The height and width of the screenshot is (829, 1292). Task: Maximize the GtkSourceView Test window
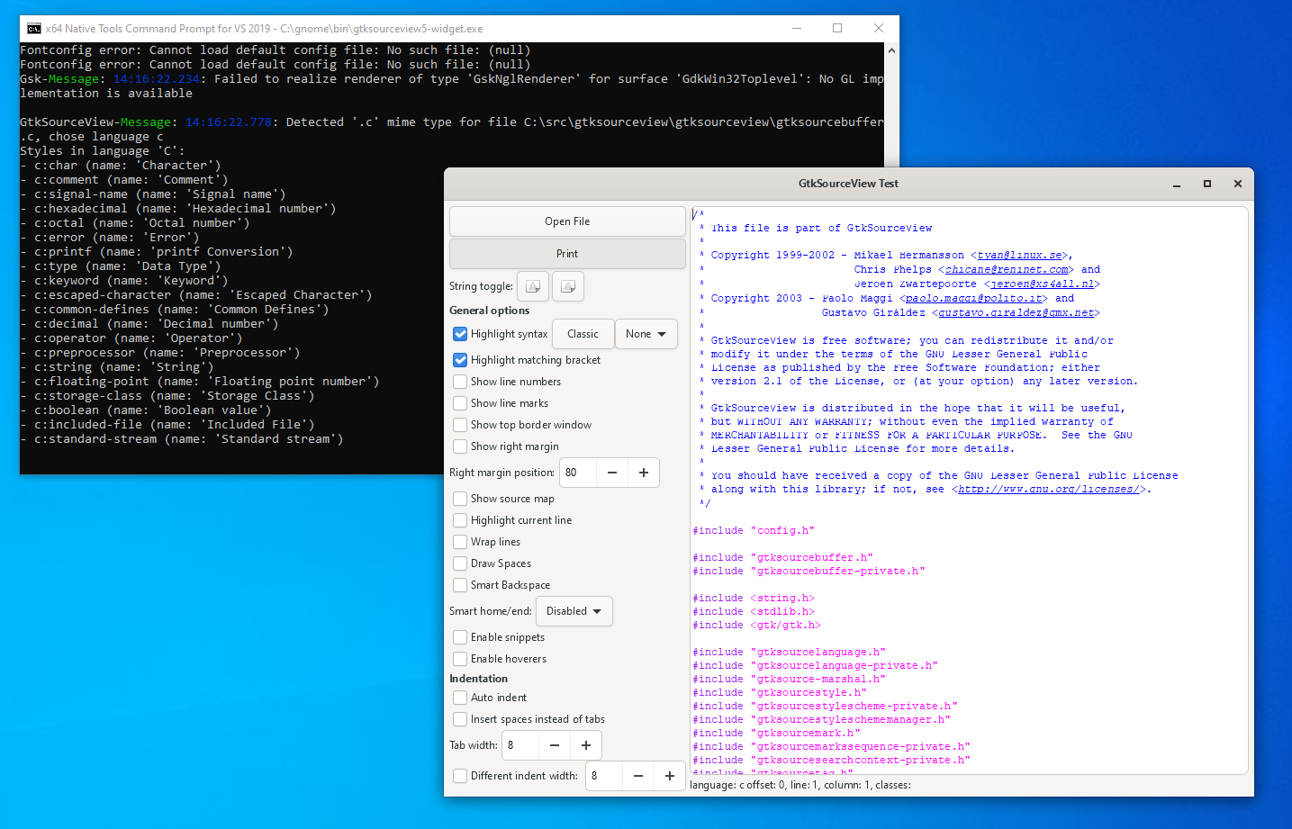pos(1206,184)
